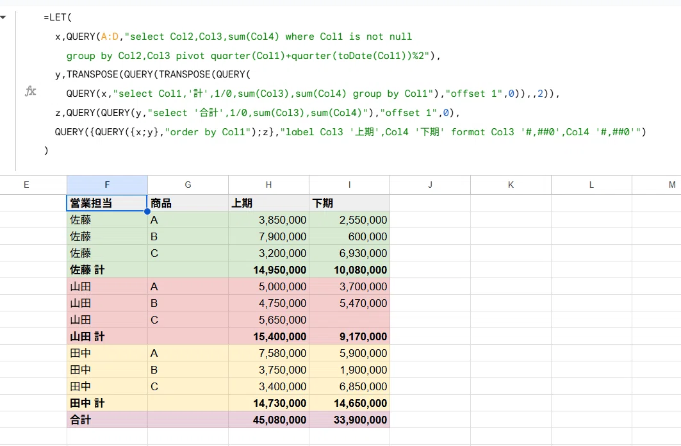Select column F header

(x=107, y=185)
